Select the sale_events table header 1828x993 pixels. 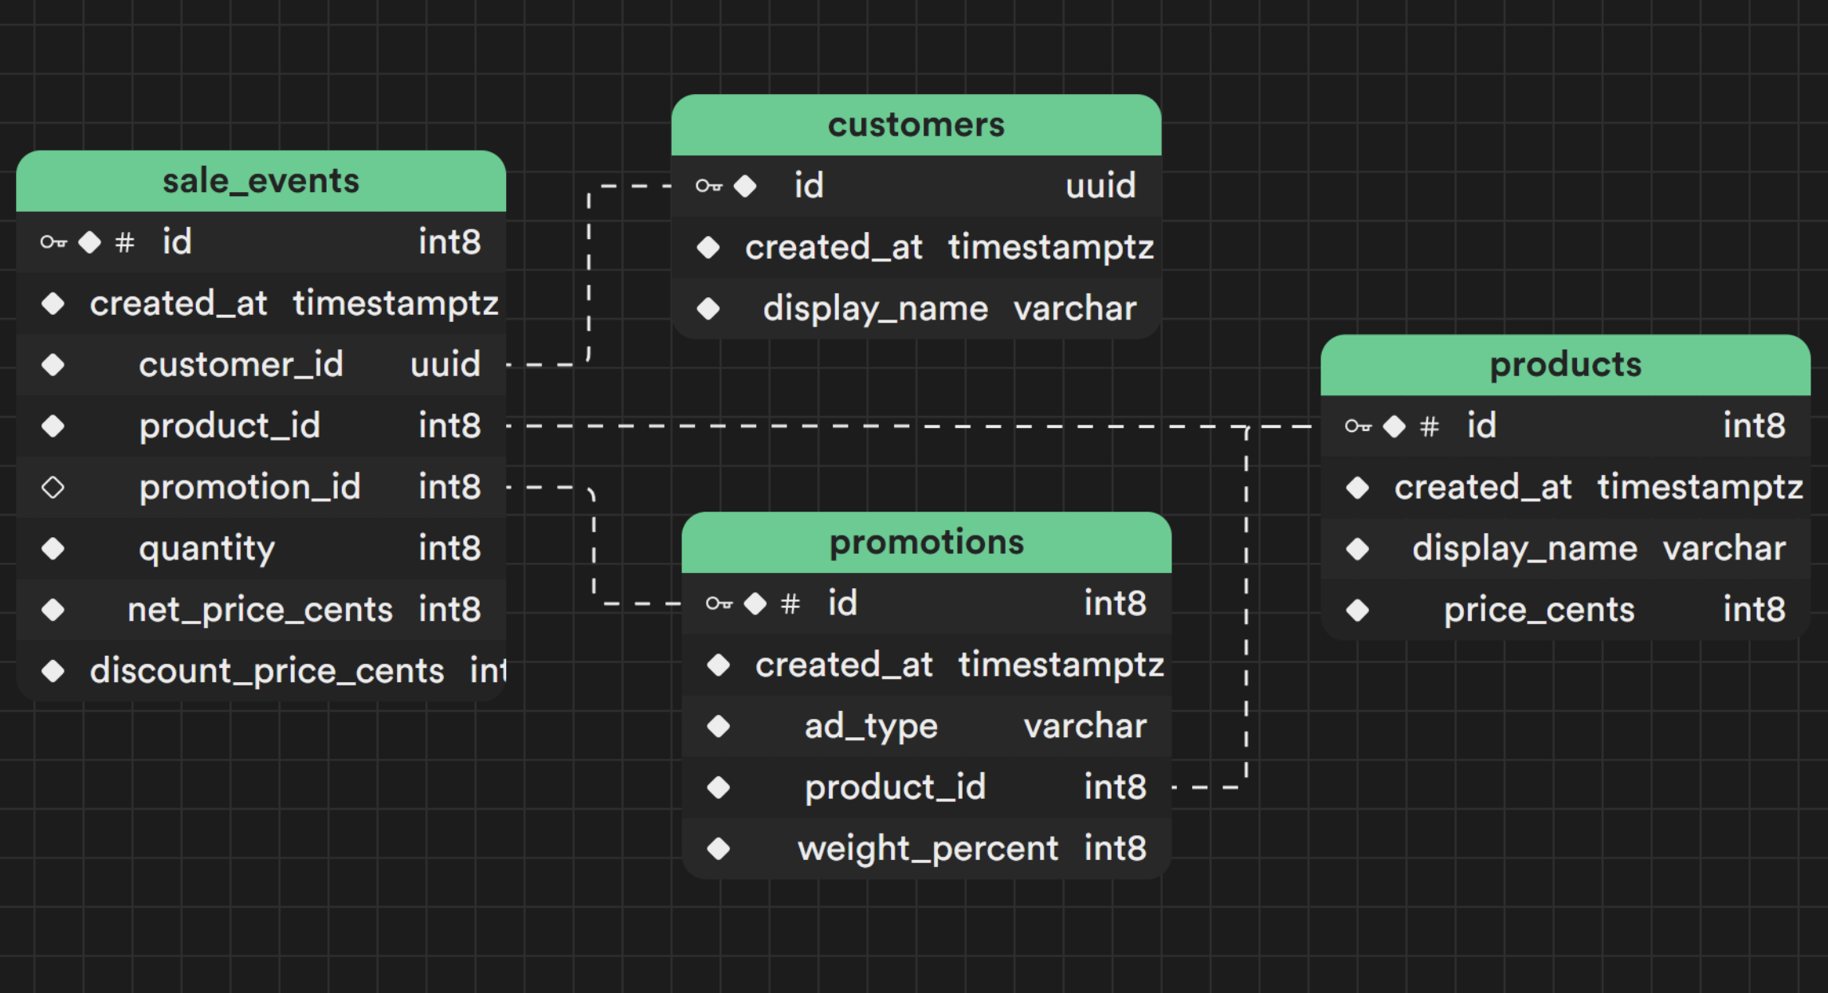[x=261, y=181]
